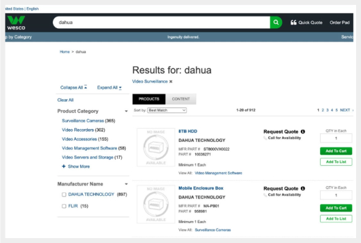361x243 pixels.
Task: Filter by Video Management Software category
Action: tap(89, 148)
